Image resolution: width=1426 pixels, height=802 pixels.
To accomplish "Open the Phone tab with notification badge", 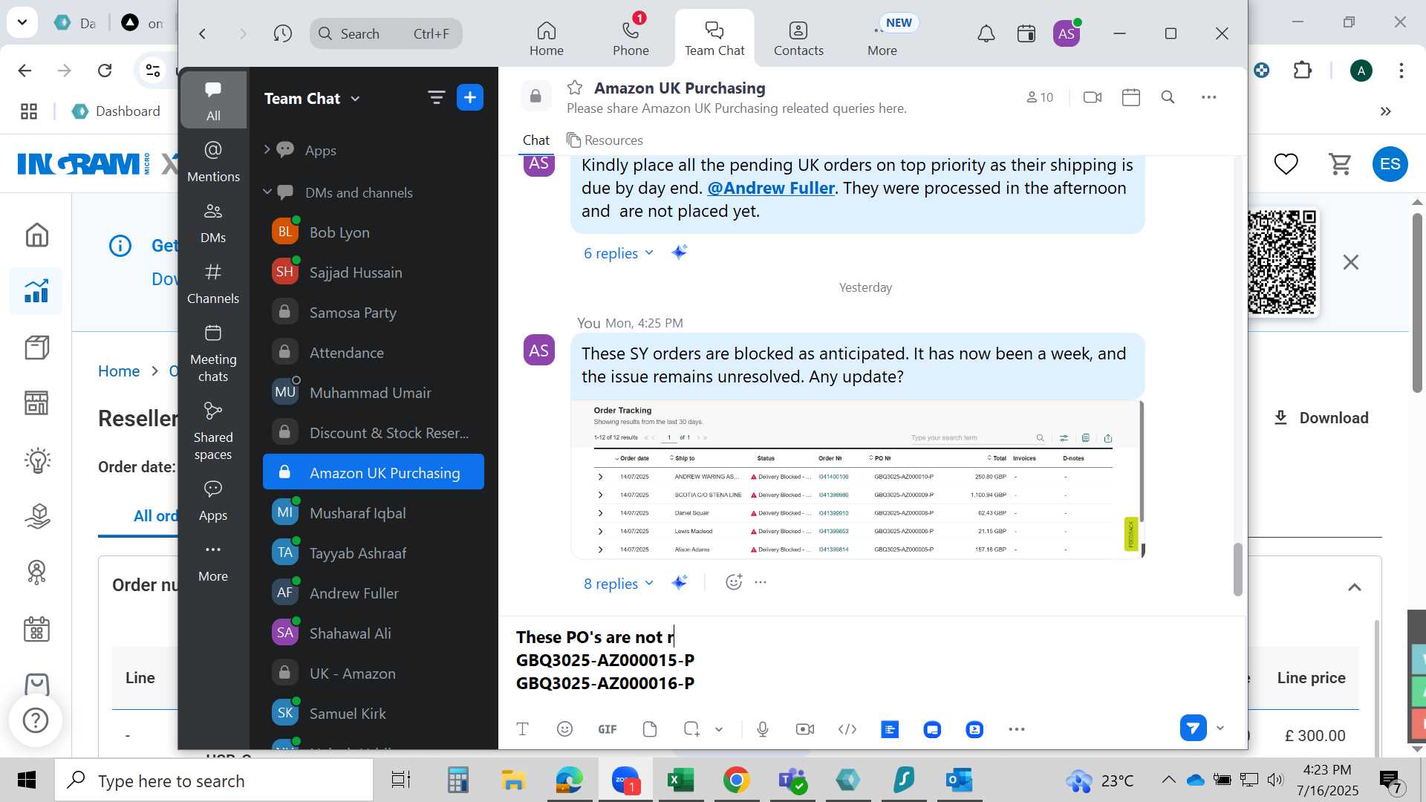I will click(631, 37).
